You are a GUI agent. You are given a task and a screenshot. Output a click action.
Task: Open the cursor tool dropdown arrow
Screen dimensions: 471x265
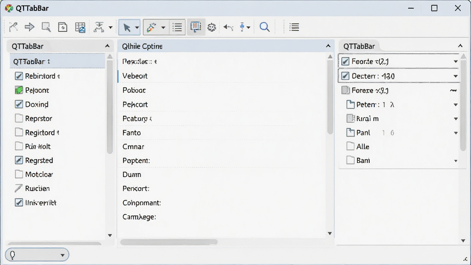[137, 28]
